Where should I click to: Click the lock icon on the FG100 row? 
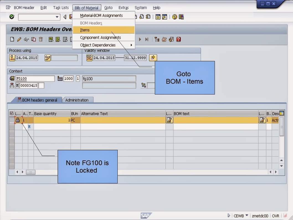[x=17, y=120]
